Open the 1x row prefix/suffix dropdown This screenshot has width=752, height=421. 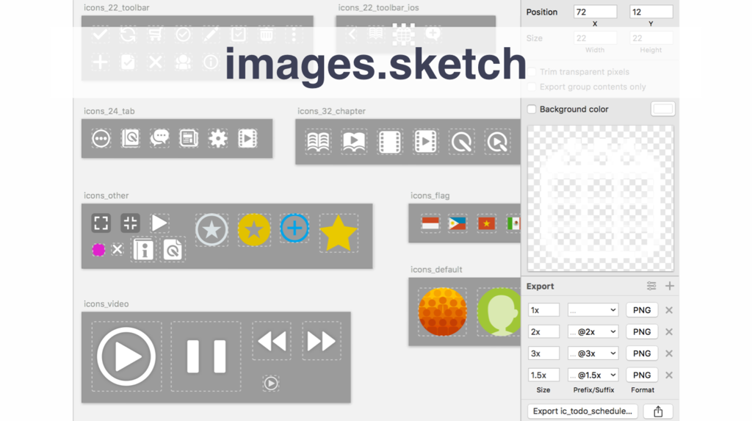point(593,310)
